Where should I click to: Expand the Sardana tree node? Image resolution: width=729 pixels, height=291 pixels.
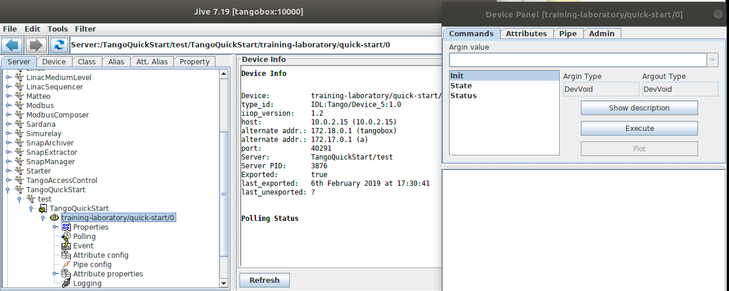[8, 124]
